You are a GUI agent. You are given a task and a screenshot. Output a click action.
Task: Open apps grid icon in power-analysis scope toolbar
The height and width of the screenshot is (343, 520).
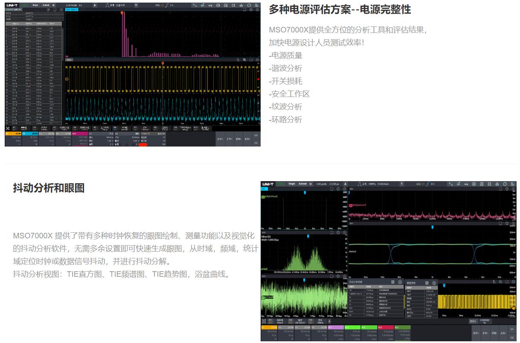[256, 6]
